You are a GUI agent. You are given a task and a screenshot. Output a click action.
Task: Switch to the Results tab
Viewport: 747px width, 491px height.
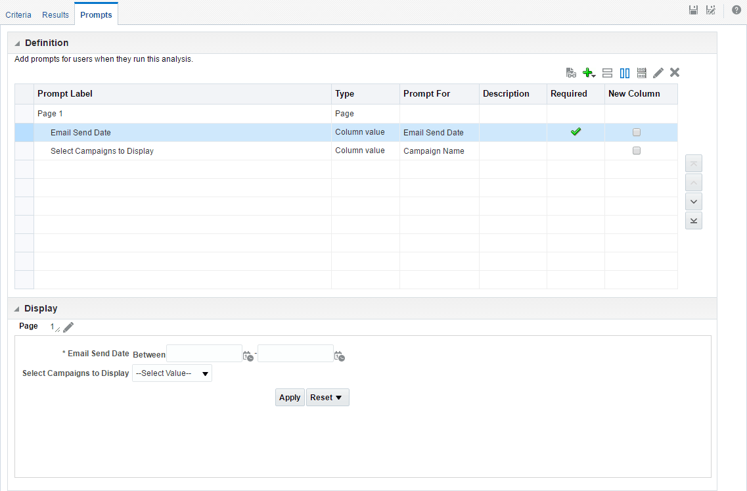pos(55,14)
